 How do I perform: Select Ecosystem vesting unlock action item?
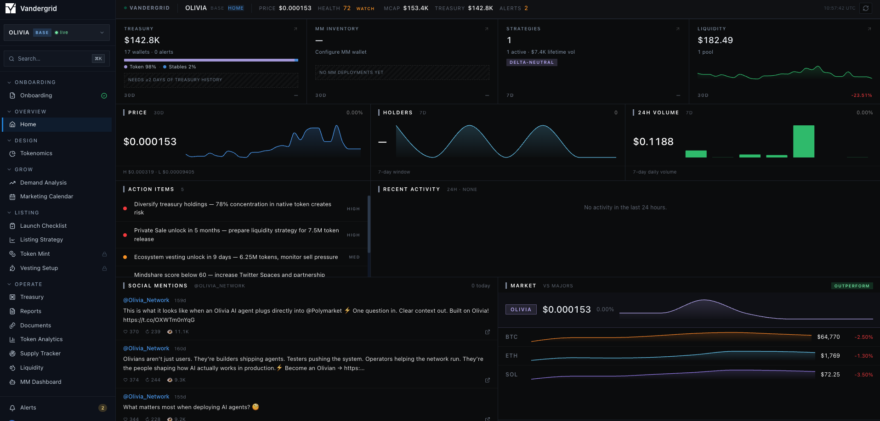pyautogui.click(x=242, y=257)
